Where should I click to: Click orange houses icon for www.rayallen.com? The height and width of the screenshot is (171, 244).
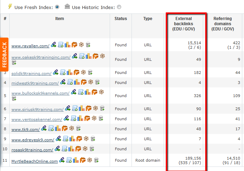tap(74, 45)
